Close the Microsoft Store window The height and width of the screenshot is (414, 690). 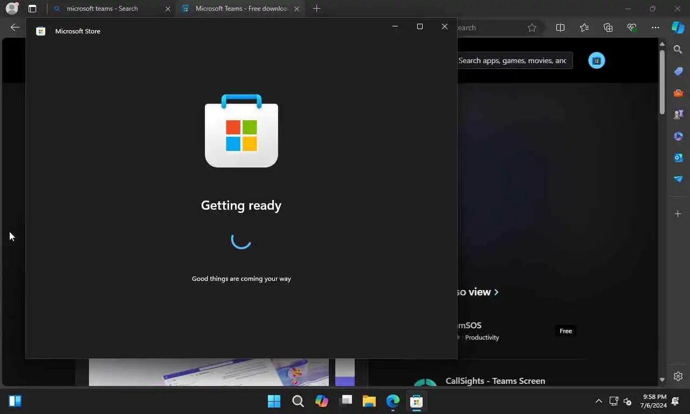point(445,26)
